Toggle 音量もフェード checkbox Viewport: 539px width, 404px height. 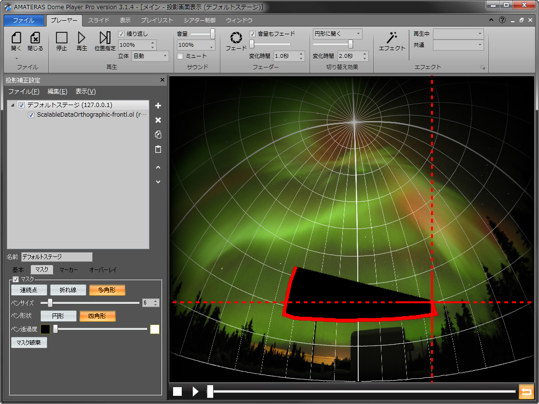tap(252, 34)
